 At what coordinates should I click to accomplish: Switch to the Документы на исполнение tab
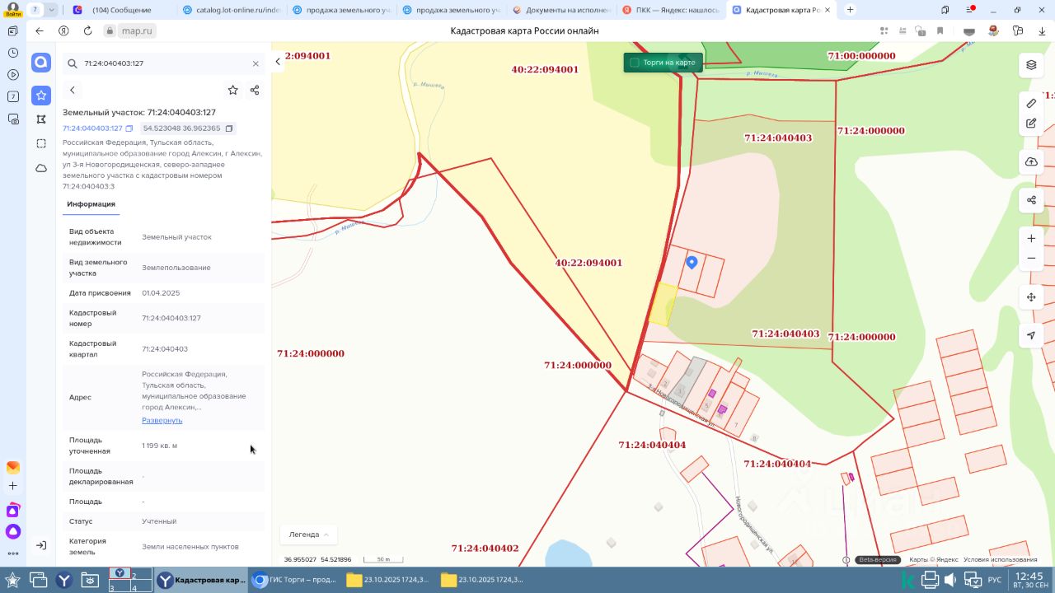pyautogui.click(x=560, y=10)
